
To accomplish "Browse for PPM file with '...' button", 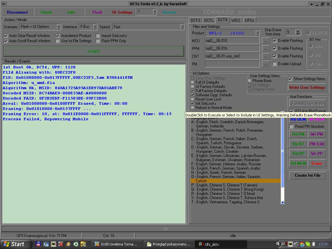I will click(266, 49).
